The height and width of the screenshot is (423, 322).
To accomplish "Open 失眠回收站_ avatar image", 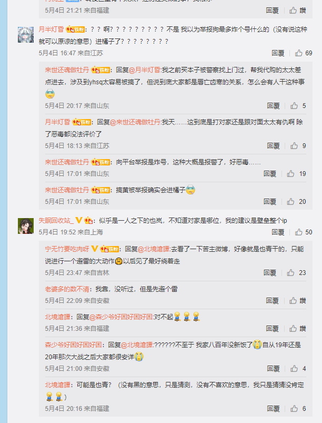I will [x=26, y=226].
